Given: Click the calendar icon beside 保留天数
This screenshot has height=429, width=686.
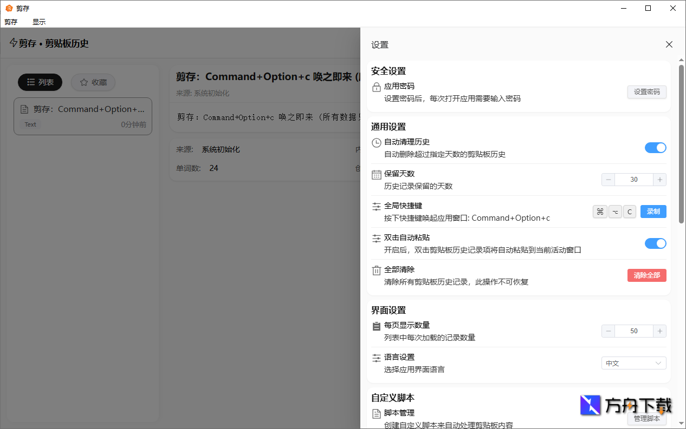Looking at the screenshot, I should click(x=377, y=174).
